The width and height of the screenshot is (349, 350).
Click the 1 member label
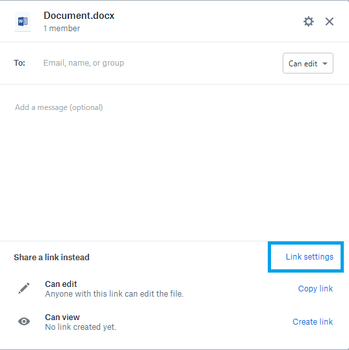tap(62, 29)
